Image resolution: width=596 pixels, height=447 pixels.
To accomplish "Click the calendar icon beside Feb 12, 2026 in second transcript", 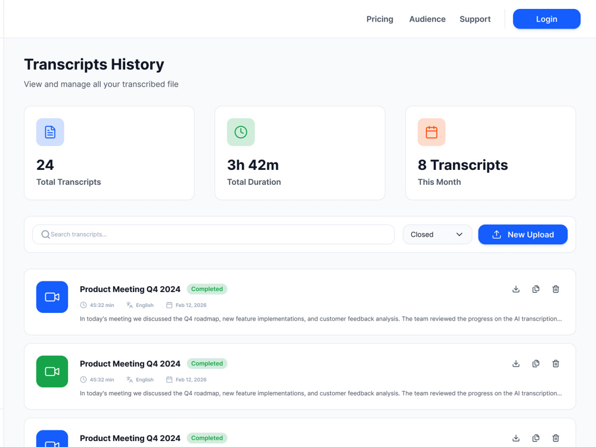I will tap(169, 379).
